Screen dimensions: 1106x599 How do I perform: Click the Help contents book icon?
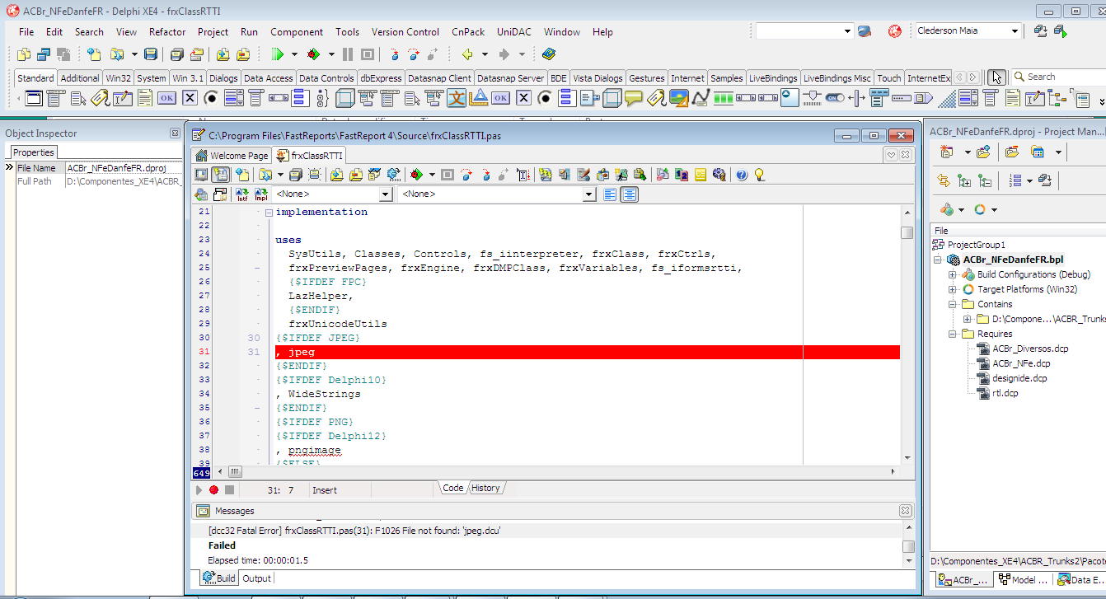[549, 54]
